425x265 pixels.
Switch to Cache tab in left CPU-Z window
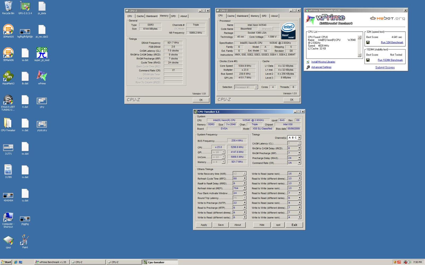[140, 16]
